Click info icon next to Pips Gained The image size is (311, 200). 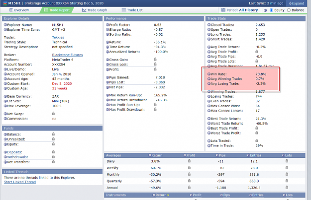pos(107,77)
